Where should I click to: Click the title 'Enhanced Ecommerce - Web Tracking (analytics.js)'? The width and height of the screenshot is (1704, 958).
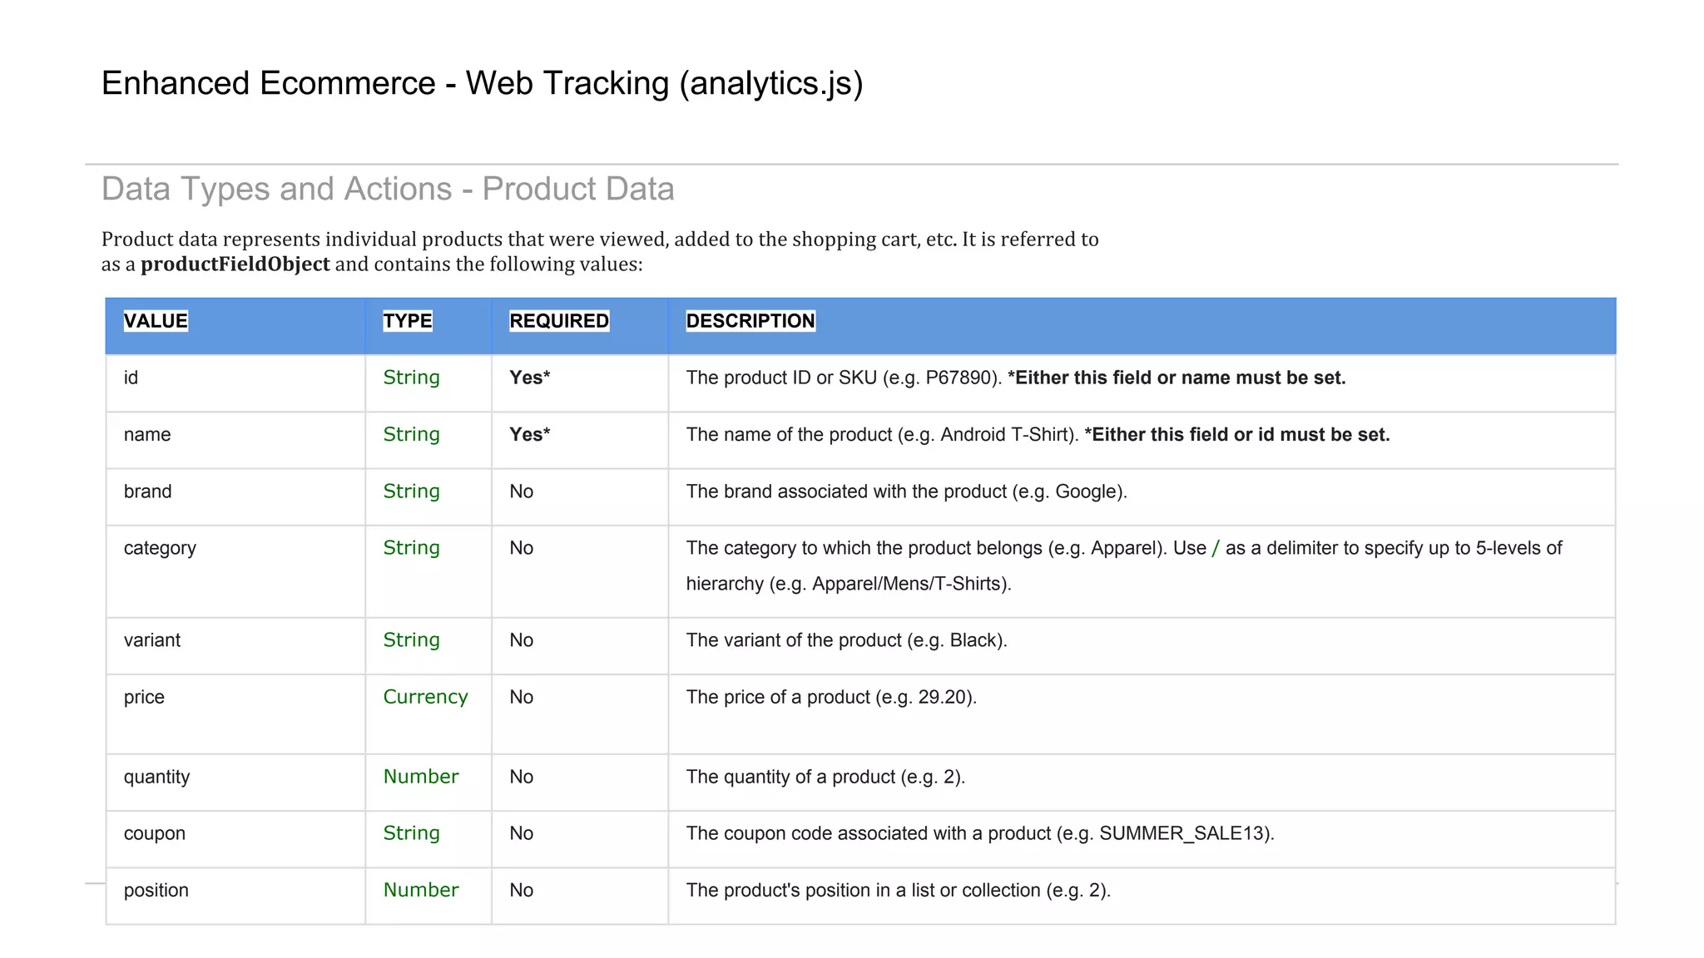(483, 84)
